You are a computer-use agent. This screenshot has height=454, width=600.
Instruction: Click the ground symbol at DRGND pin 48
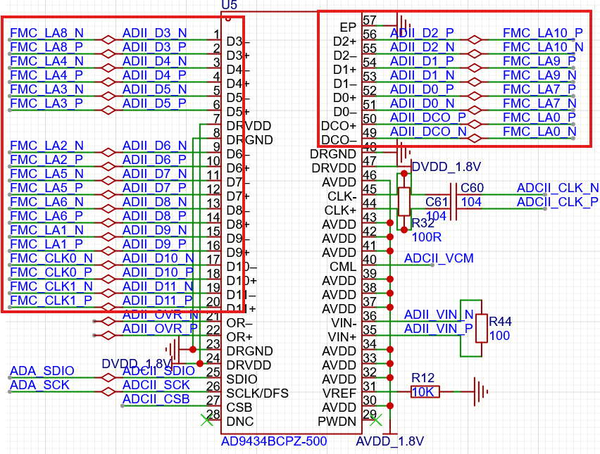404,153
